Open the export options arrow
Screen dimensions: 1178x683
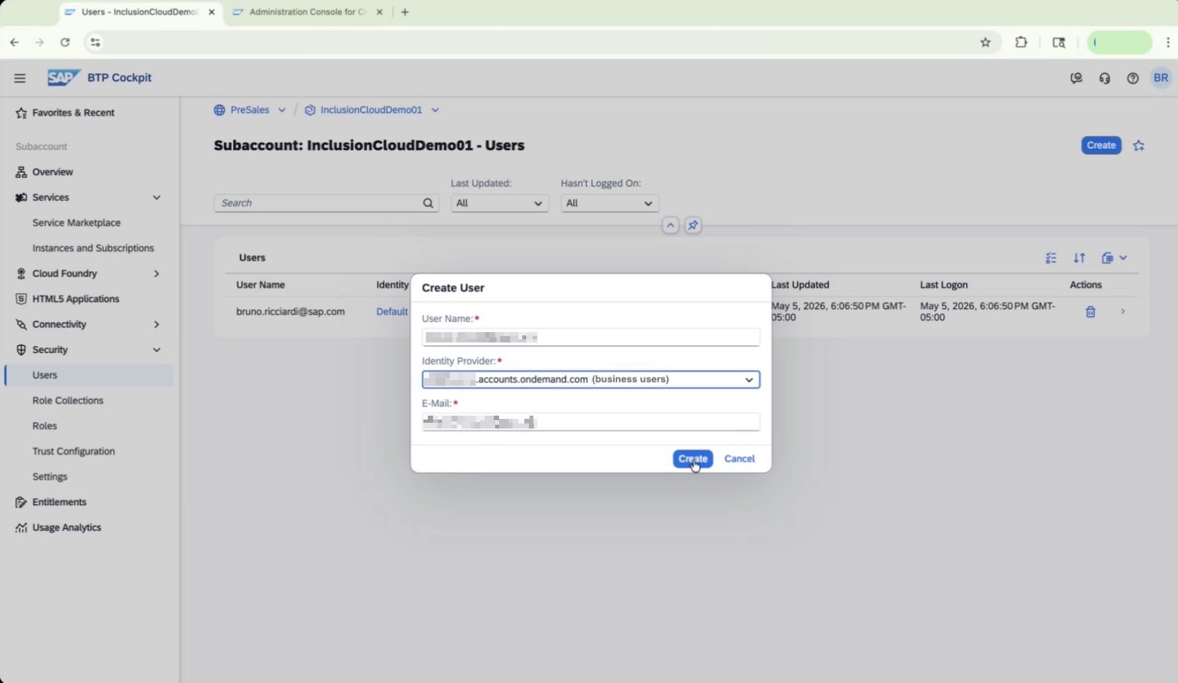point(1124,258)
